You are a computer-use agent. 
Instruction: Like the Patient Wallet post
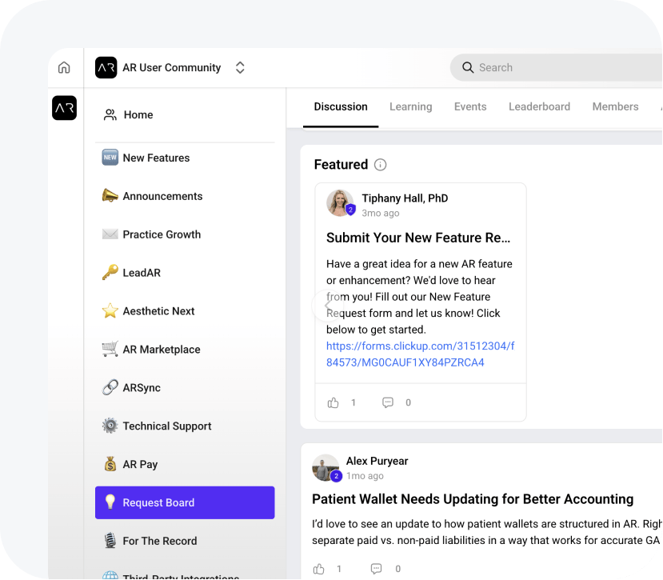(x=319, y=569)
